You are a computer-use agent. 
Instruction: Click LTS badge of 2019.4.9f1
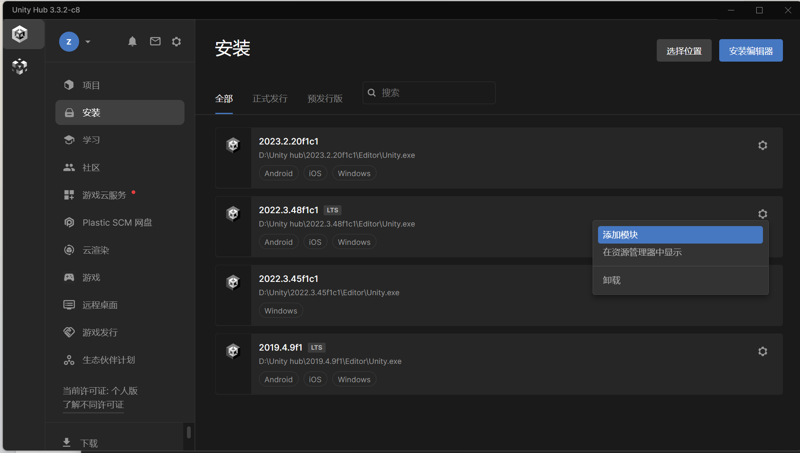(317, 348)
